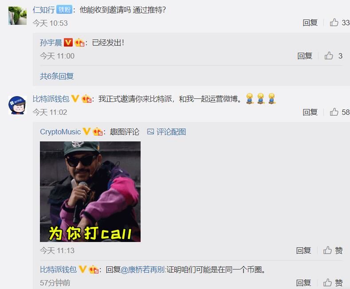Click 孙宇晨's orange V verification badge
350x289 pixels.
click(x=68, y=43)
